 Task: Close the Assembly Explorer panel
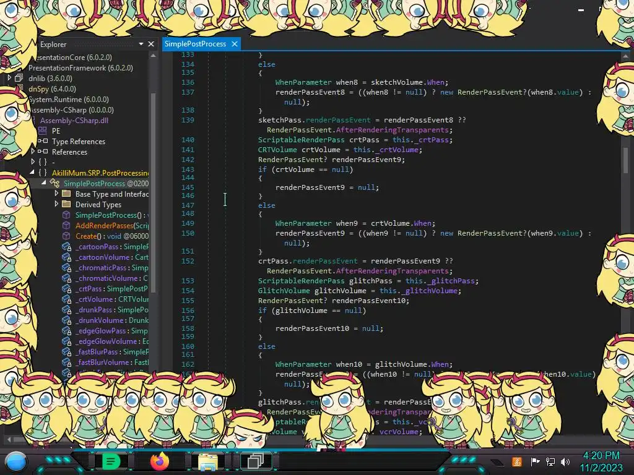[x=151, y=44]
